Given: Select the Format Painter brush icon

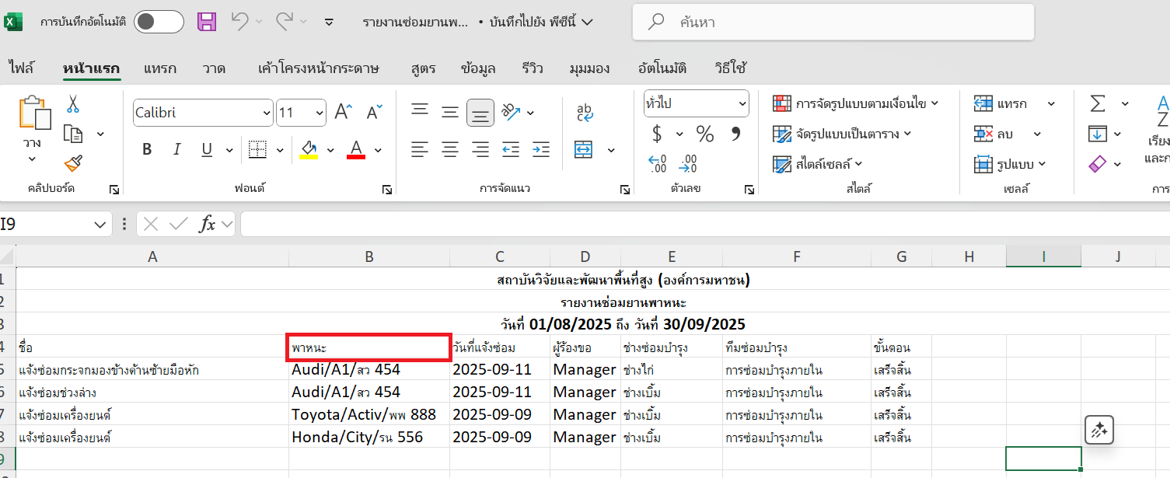Looking at the screenshot, I should point(74,163).
